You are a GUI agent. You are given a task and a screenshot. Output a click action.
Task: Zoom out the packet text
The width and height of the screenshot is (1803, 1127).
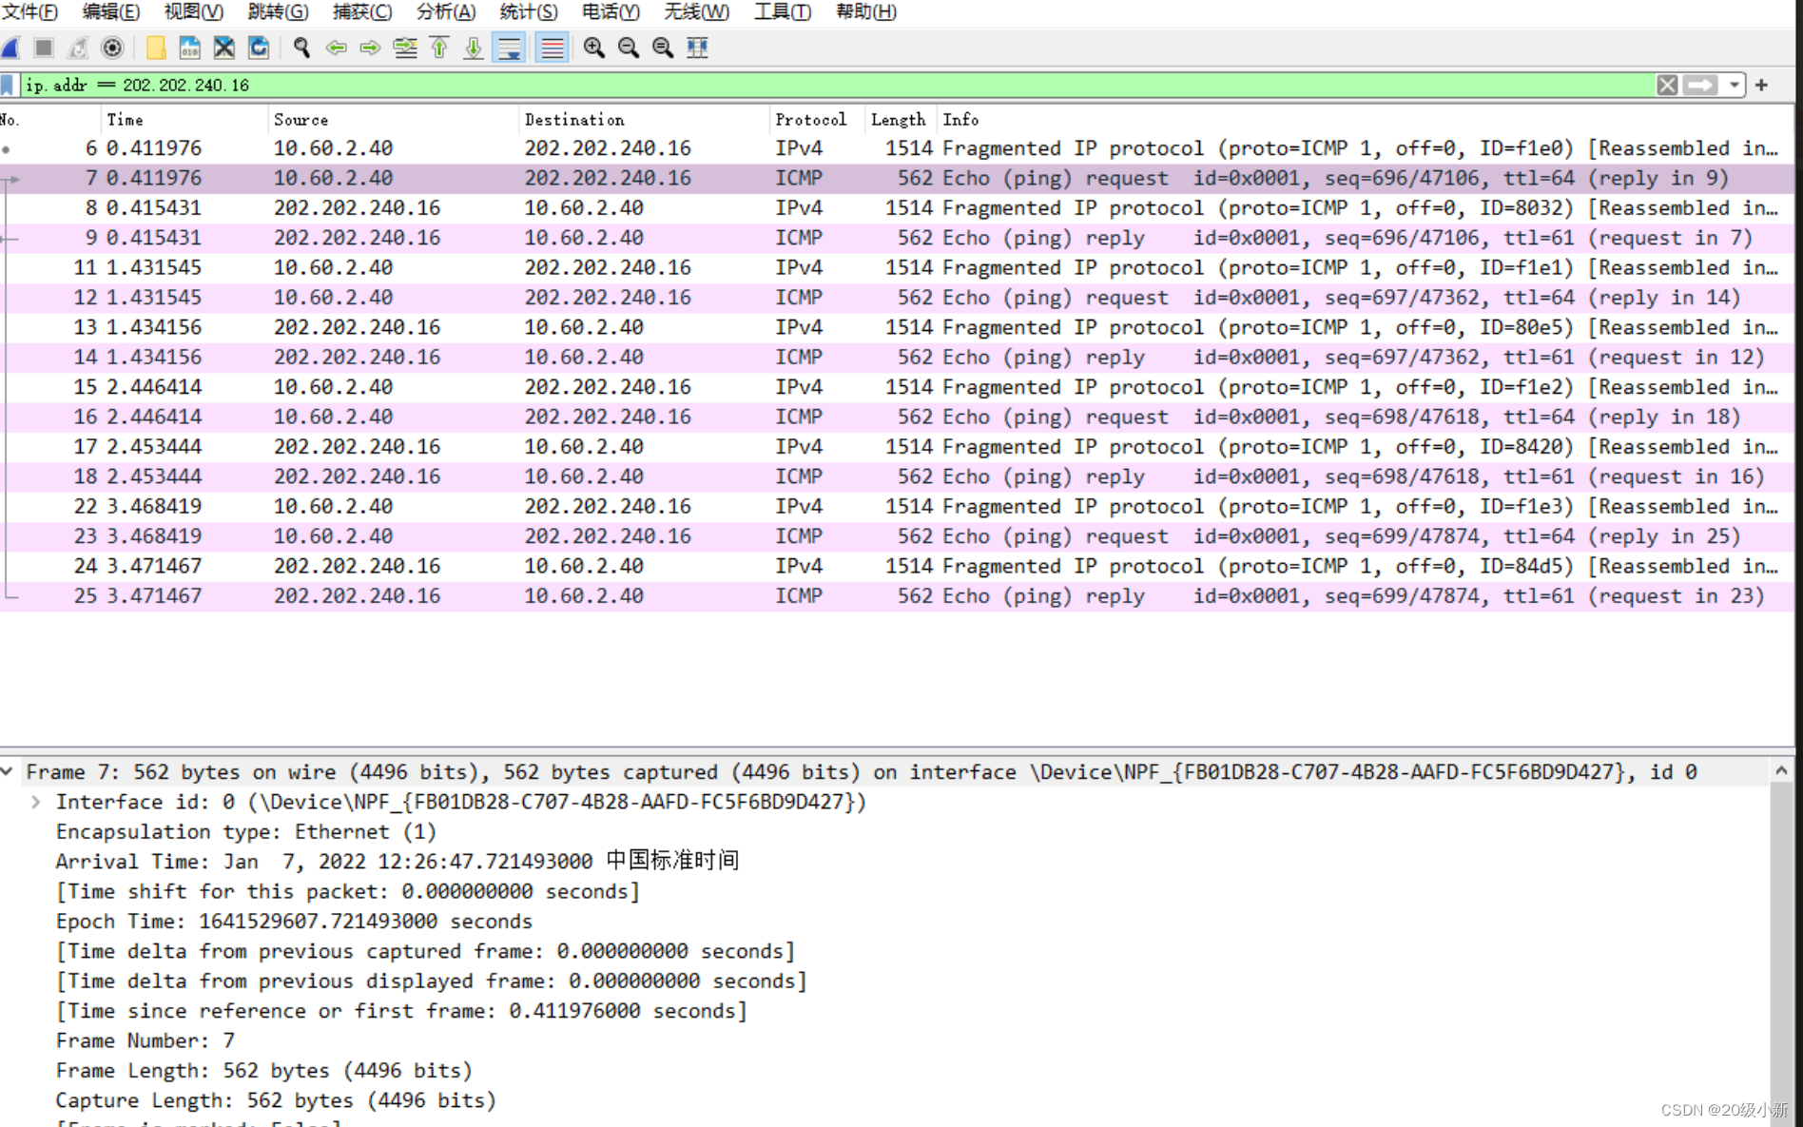(x=629, y=48)
